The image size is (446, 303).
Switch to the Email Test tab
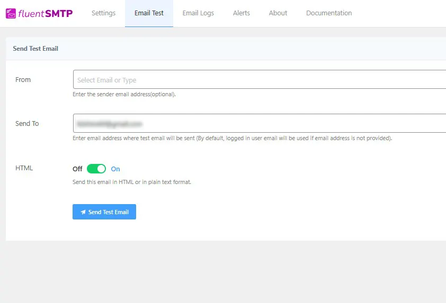coord(149,13)
